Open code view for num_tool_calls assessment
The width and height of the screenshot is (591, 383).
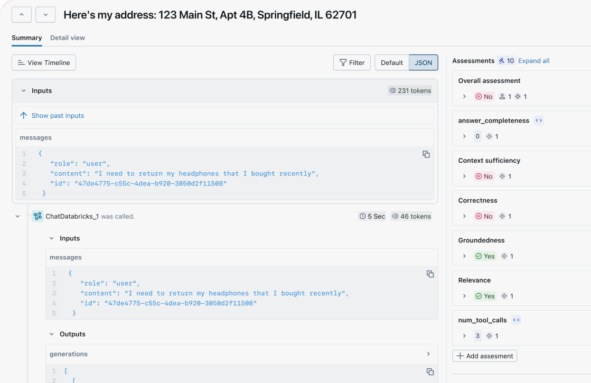point(516,320)
